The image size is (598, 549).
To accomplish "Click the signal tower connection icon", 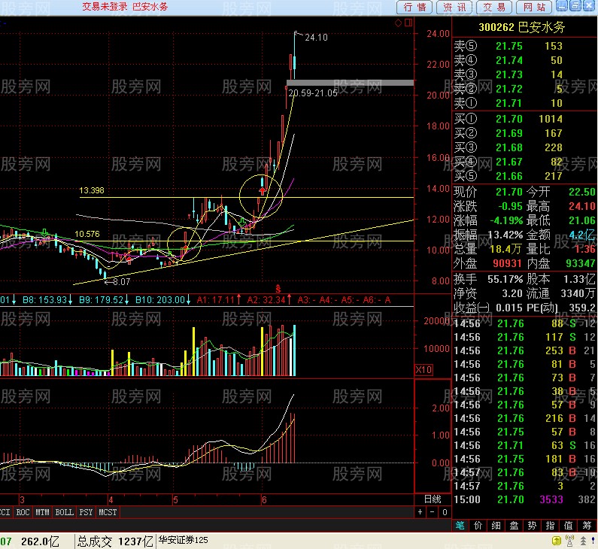I will pyautogui.click(x=569, y=541).
